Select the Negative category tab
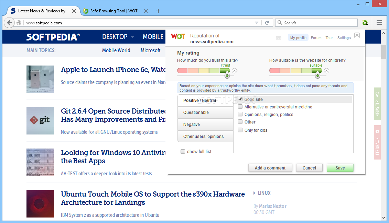Image resolution: width=389 pixels, height=223 pixels. pos(205,124)
